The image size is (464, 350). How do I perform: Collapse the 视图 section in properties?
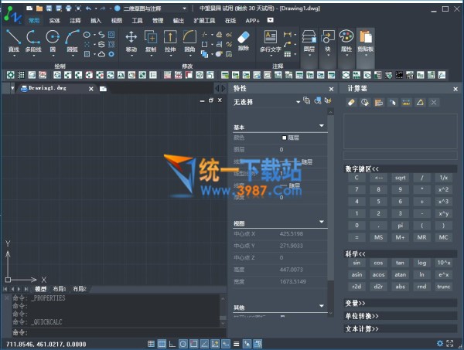322,222
